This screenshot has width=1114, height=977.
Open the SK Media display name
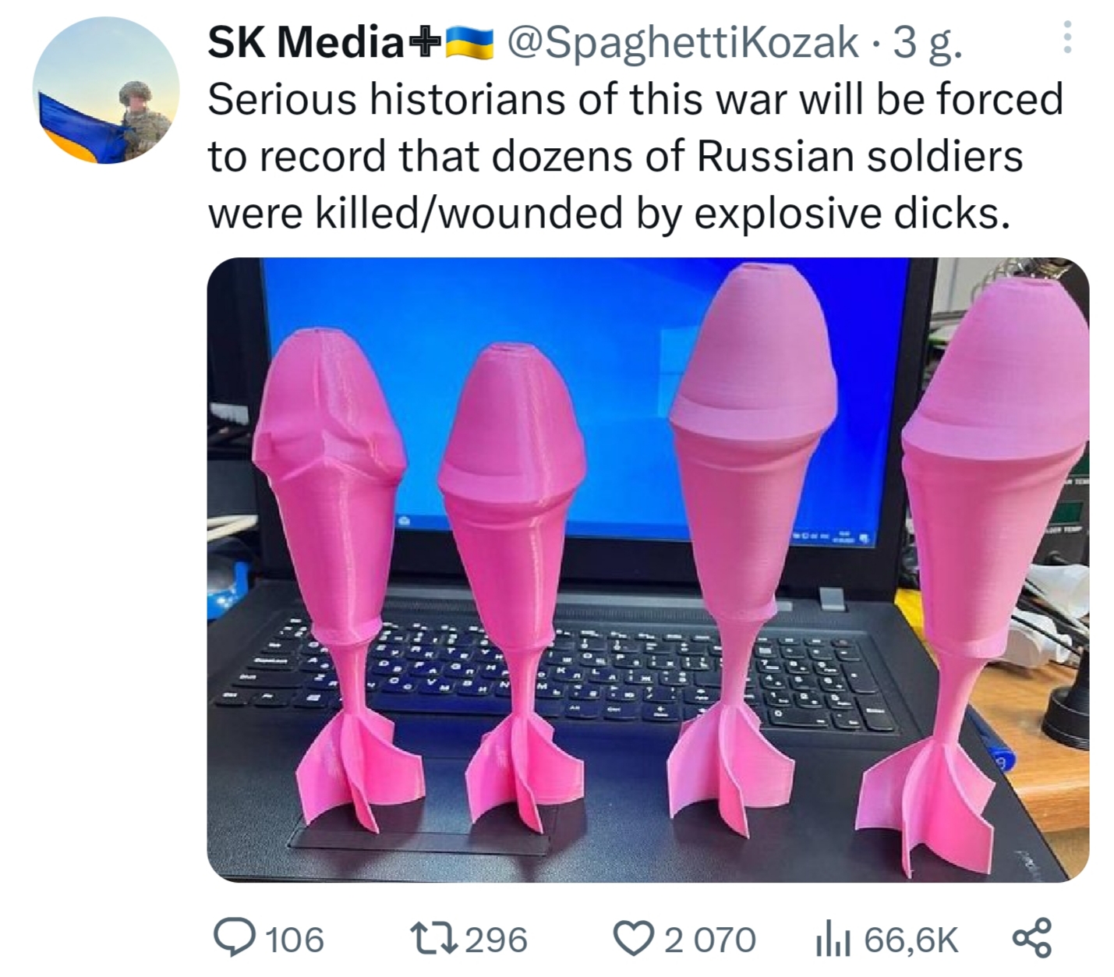[305, 42]
